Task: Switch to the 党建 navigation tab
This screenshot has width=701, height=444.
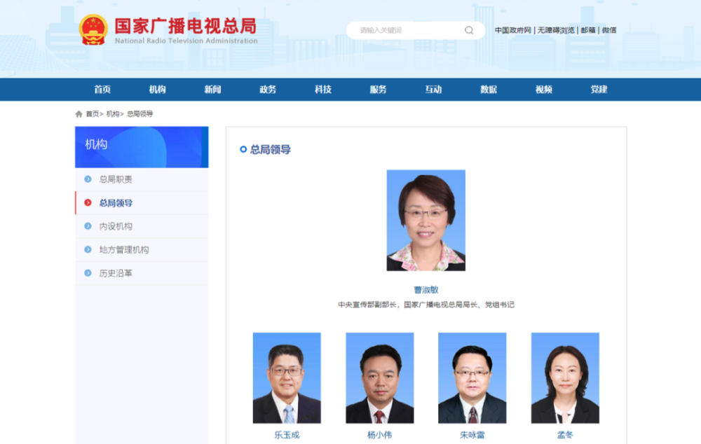Action: (x=599, y=90)
